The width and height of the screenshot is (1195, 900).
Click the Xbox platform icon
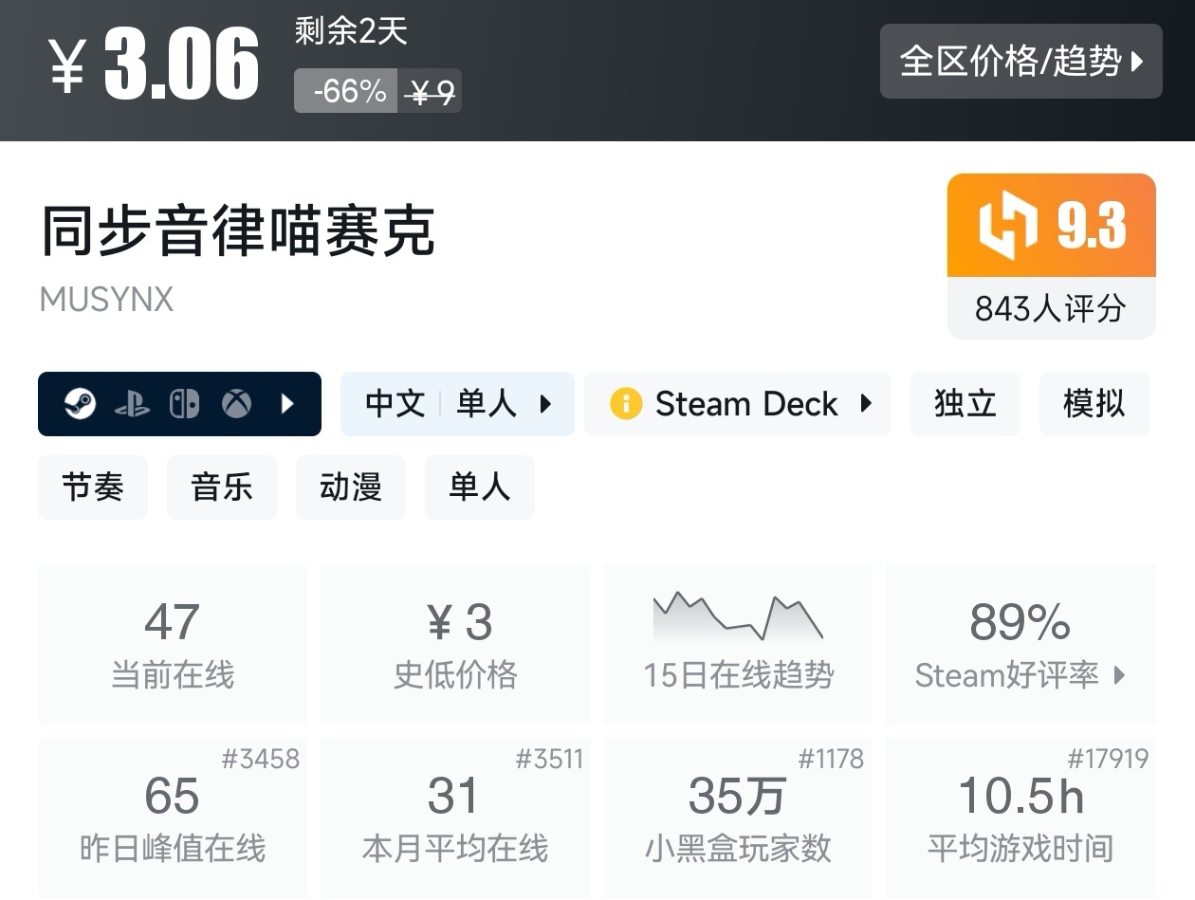coord(236,404)
